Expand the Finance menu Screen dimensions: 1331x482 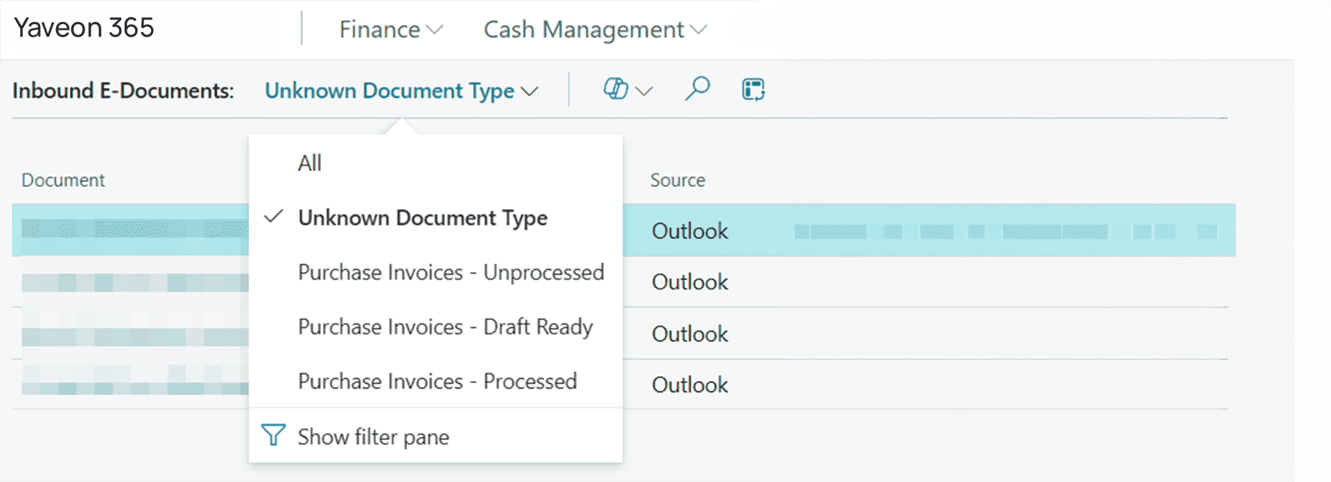[391, 30]
